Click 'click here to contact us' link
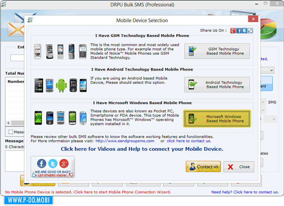Image resolution: width=284 pixels, height=206 pixels. (189, 141)
